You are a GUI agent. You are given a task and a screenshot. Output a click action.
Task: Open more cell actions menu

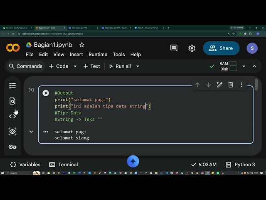tap(241, 85)
